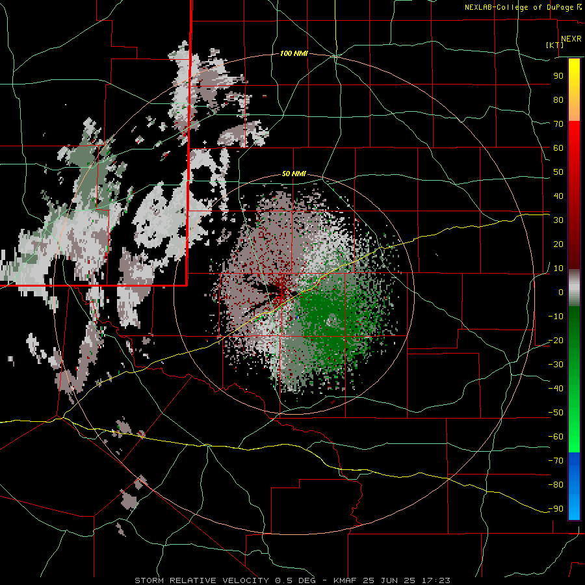Click the -30 value on velocity scale
Screen dimensions: 585x585
pyautogui.click(x=556, y=365)
